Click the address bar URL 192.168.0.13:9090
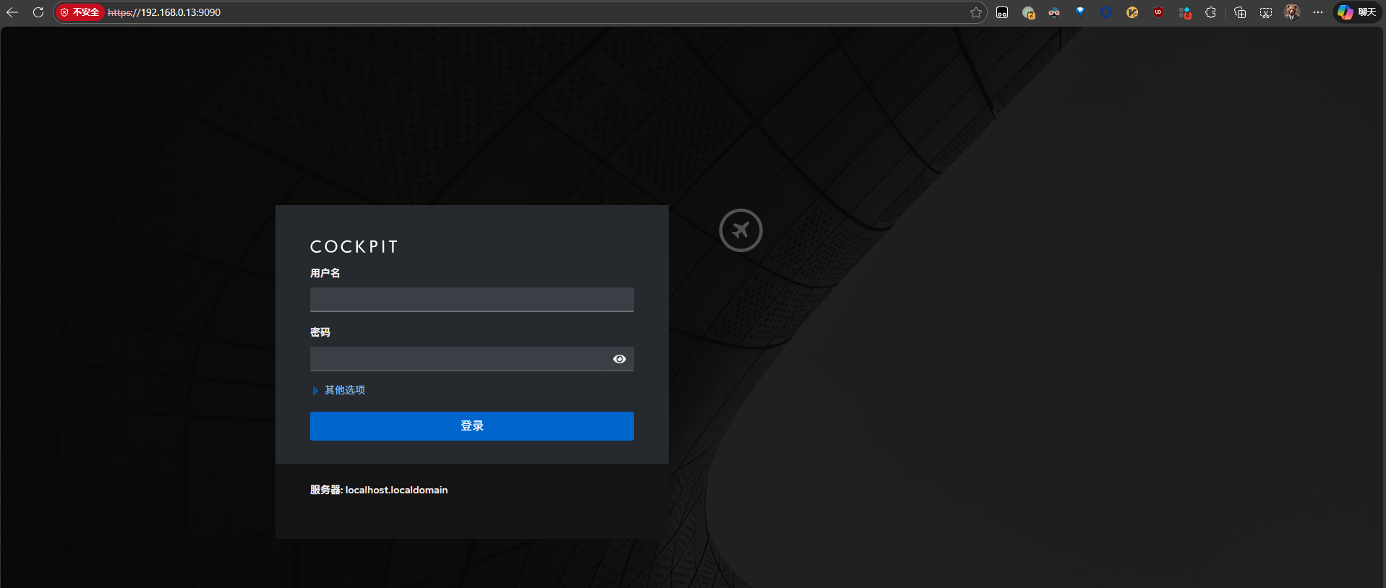The height and width of the screenshot is (588, 1386). tap(164, 12)
